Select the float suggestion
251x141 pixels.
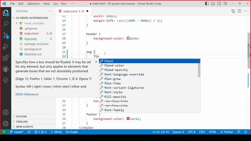tap(149, 61)
